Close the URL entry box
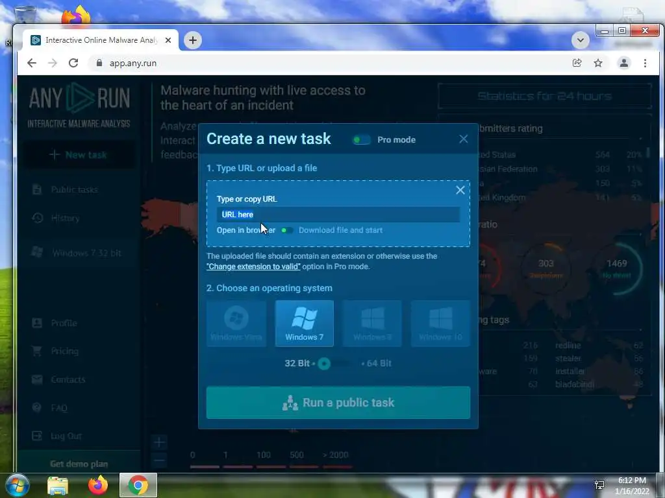The width and height of the screenshot is (665, 498). (x=460, y=190)
